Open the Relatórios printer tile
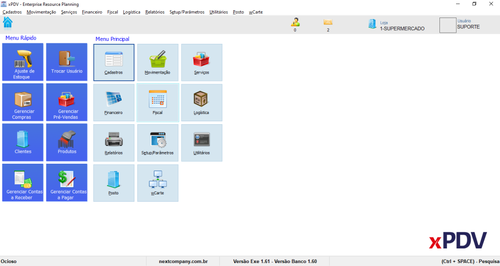 [x=114, y=143]
